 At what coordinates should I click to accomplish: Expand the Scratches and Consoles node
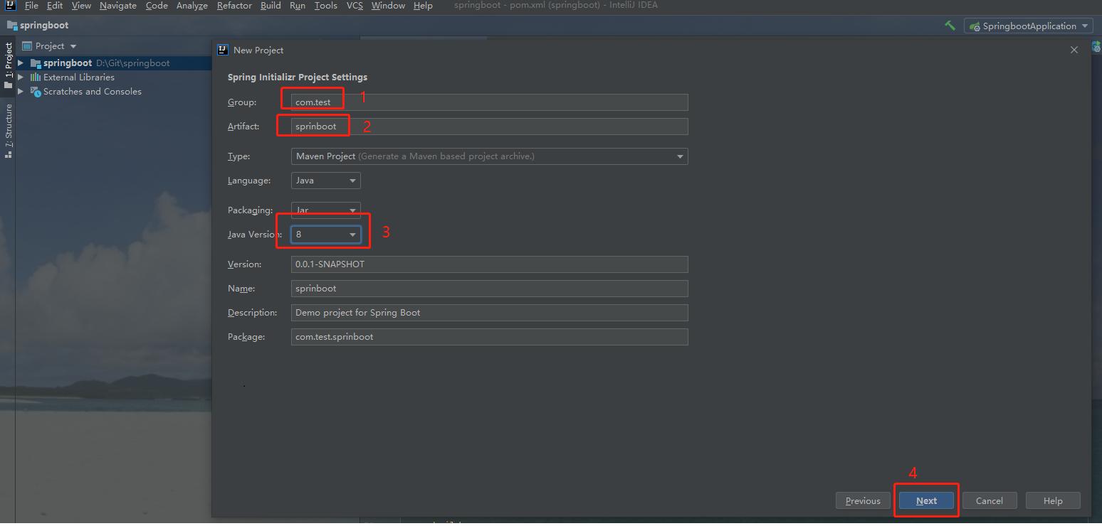tap(21, 92)
